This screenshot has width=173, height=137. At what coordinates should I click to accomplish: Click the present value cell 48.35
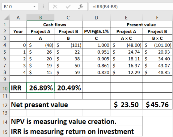click(x=157, y=72)
